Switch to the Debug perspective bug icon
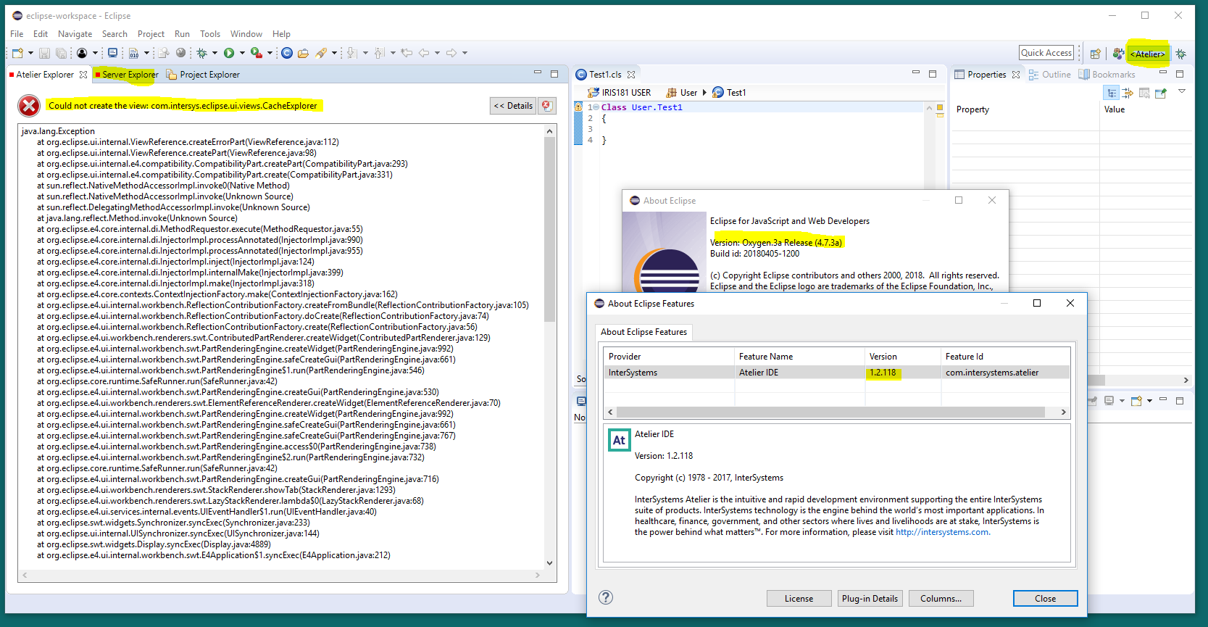1208x627 pixels. coord(1180,54)
